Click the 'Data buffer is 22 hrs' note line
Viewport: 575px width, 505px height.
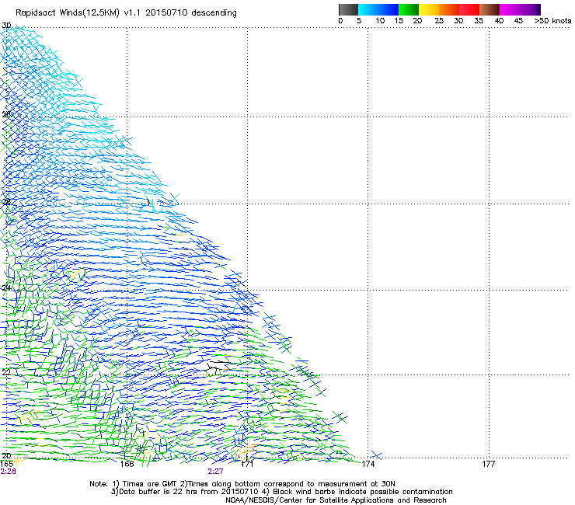pos(281,492)
